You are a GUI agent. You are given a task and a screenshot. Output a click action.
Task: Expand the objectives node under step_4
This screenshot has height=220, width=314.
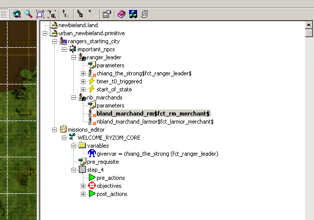tap(83, 186)
